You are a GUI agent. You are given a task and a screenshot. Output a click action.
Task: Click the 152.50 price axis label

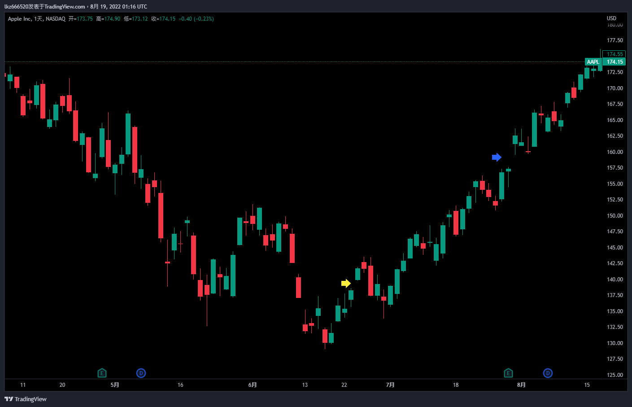coord(615,200)
